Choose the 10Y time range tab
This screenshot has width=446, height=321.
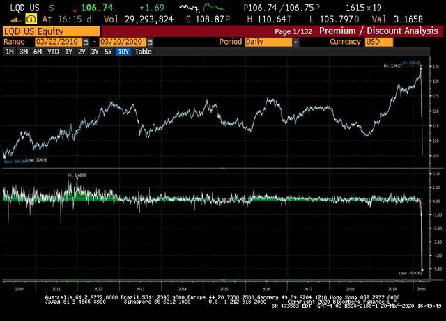coord(123,52)
